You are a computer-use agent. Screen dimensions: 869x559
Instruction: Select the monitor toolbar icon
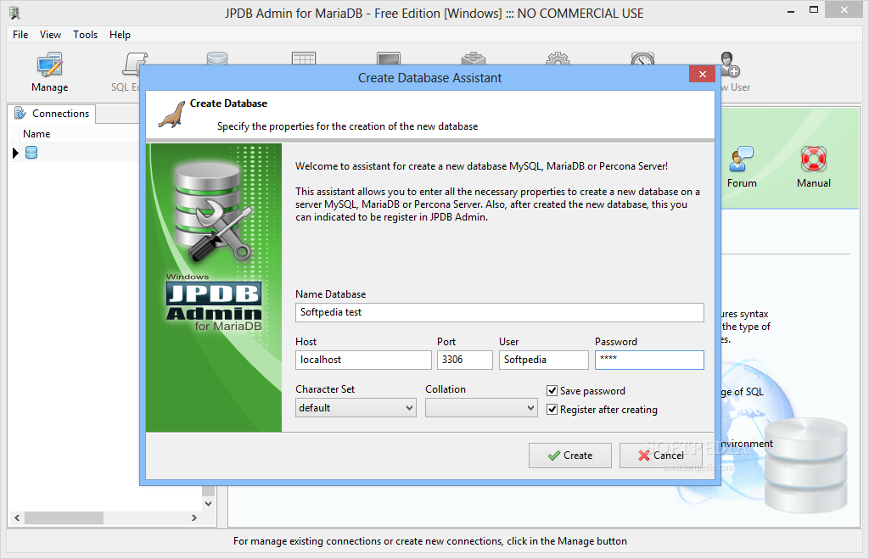click(389, 59)
